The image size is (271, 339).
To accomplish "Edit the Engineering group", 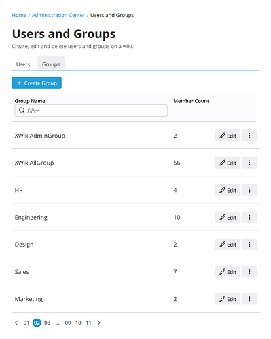I will click(x=228, y=217).
